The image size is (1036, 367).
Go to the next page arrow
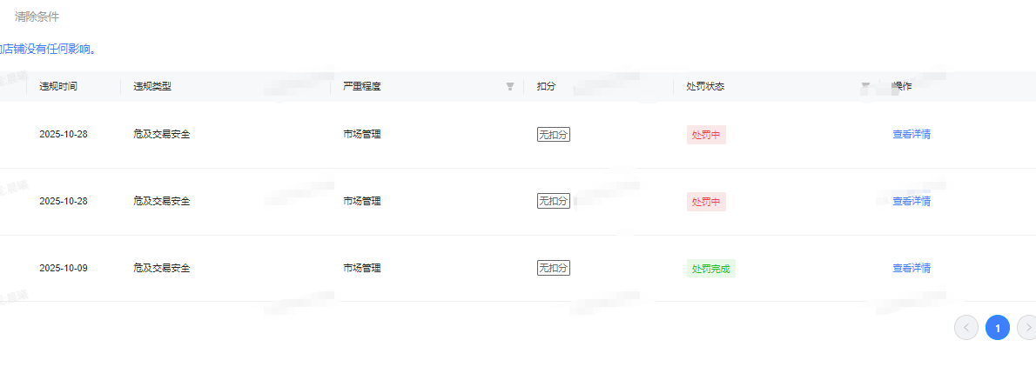click(x=1027, y=328)
